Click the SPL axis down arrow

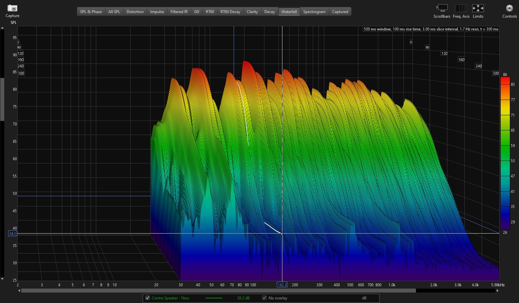tap(2, 279)
